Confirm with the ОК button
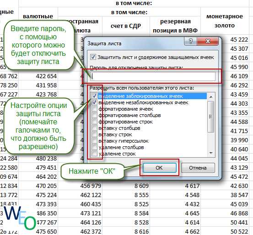Image resolution: width=253 pixels, height=235 pixels. (159, 168)
